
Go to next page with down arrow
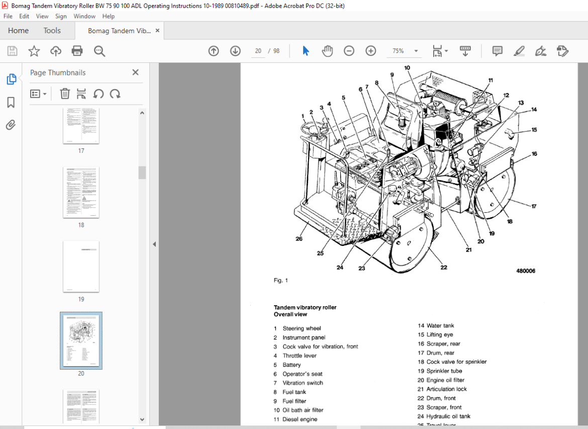coord(236,51)
